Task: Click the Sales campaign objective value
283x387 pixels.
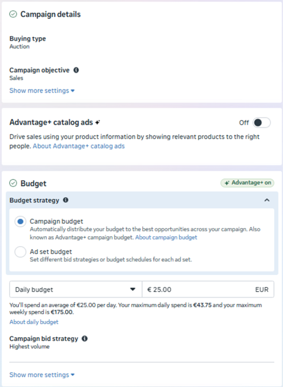Action: [16, 78]
